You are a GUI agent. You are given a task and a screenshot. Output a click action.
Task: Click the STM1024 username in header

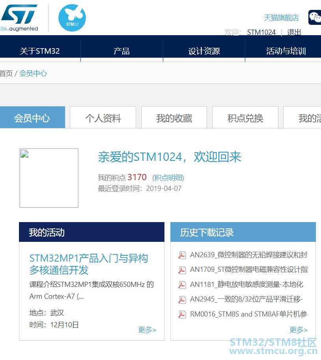pyautogui.click(x=261, y=32)
